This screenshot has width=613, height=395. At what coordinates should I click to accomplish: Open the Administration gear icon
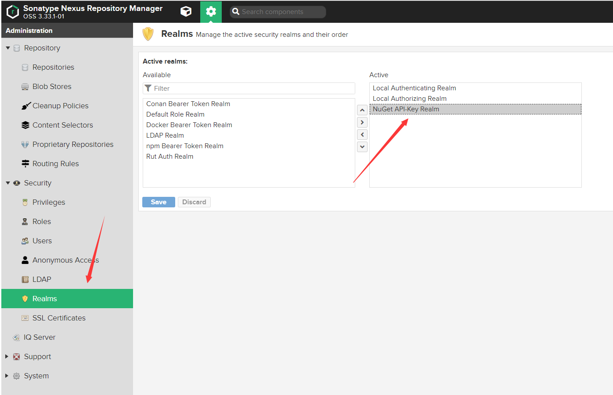click(x=211, y=12)
